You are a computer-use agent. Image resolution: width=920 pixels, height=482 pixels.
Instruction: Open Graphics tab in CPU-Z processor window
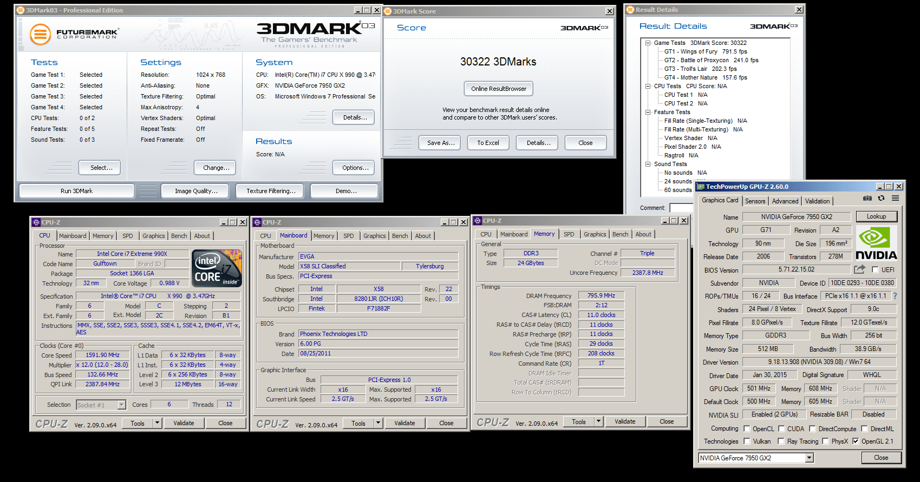click(x=154, y=236)
